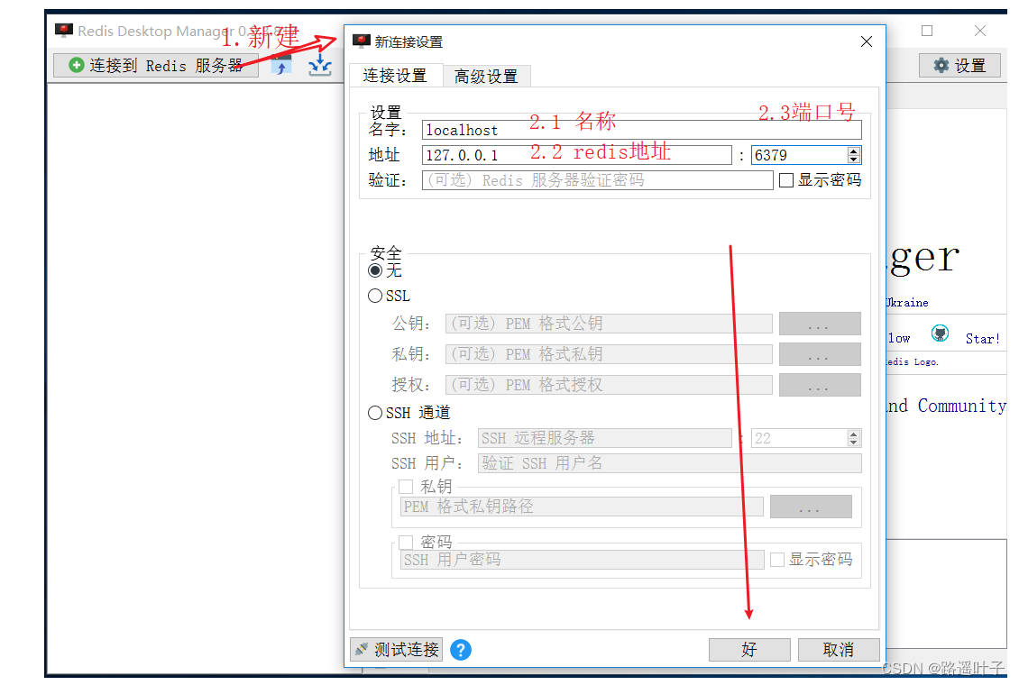Screen dimensions: 1019x685
Task: Click the browse button for SSL 私钥
Action: (x=820, y=354)
